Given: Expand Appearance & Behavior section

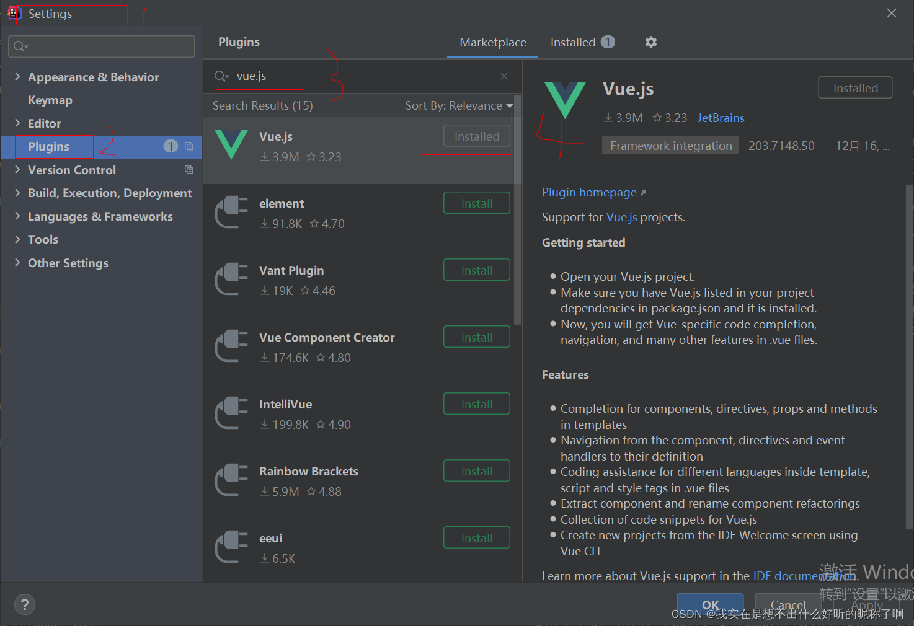Looking at the screenshot, I should click(17, 77).
